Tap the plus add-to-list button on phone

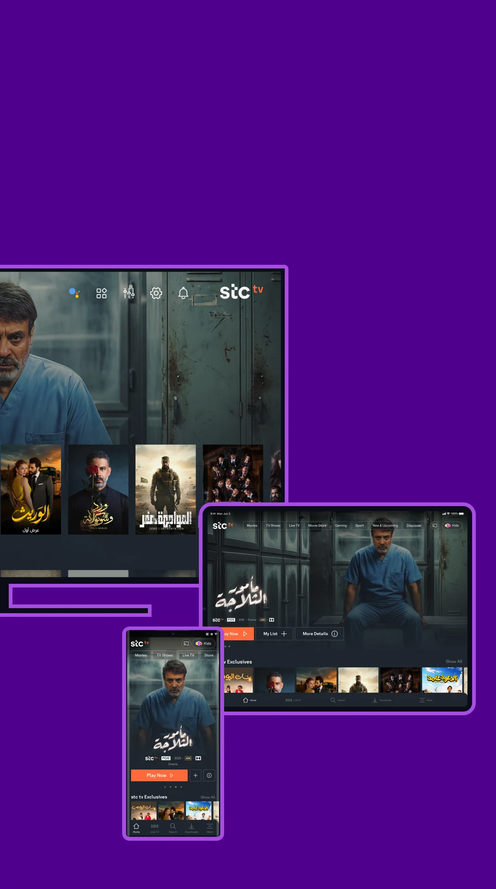tap(195, 775)
